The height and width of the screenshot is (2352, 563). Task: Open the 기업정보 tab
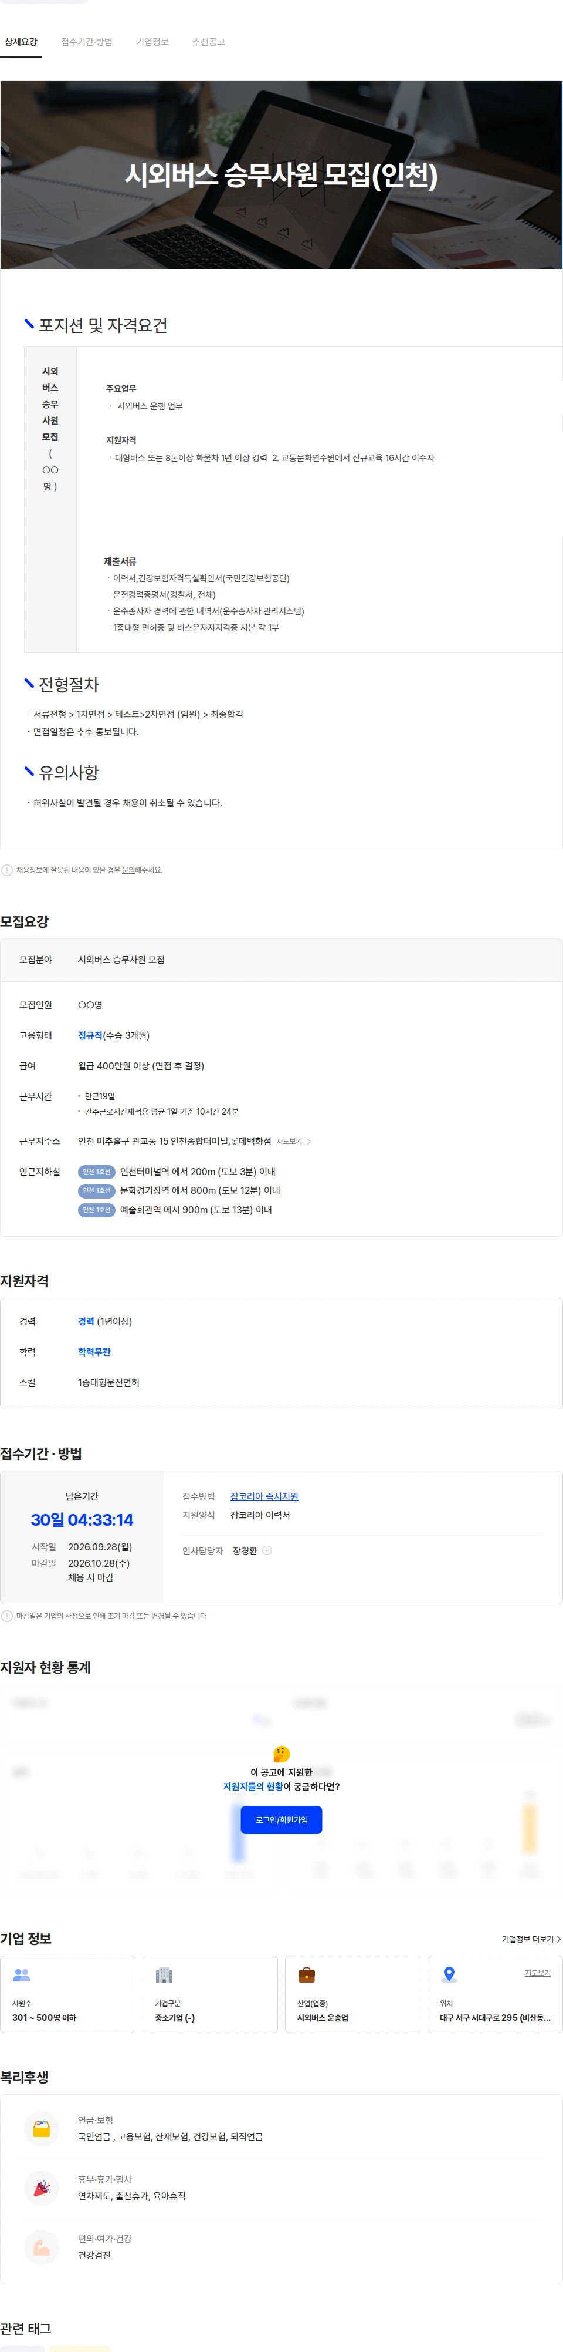pyautogui.click(x=152, y=42)
